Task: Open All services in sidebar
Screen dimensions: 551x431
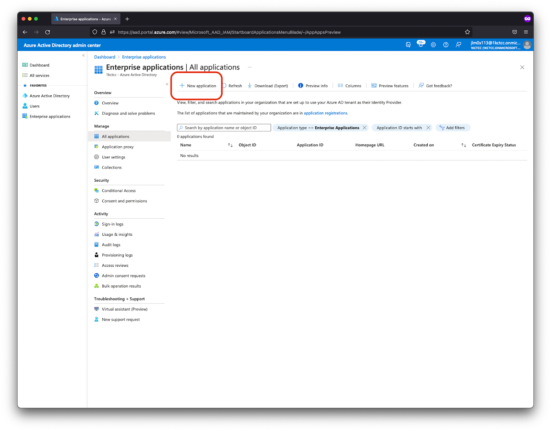Action: click(36, 75)
